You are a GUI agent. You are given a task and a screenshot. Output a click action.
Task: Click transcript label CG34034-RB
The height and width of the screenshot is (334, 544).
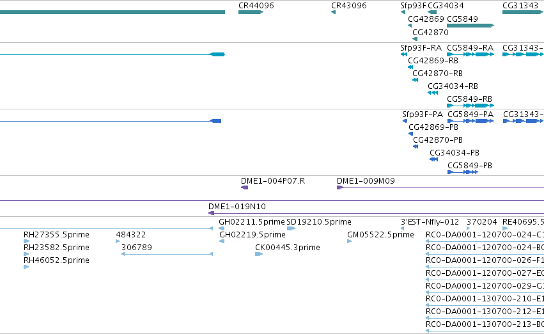coord(453,86)
